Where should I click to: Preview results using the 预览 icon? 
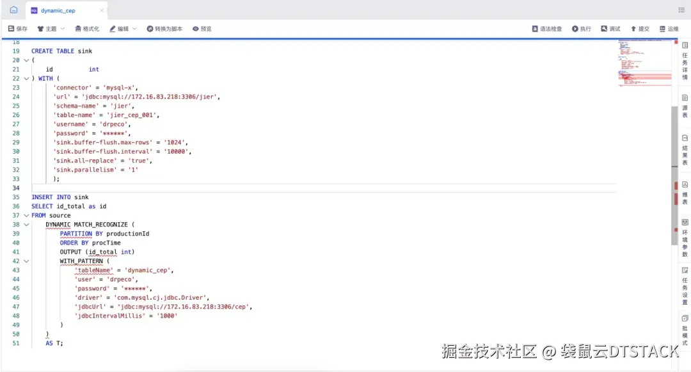click(x=201, y=28)
